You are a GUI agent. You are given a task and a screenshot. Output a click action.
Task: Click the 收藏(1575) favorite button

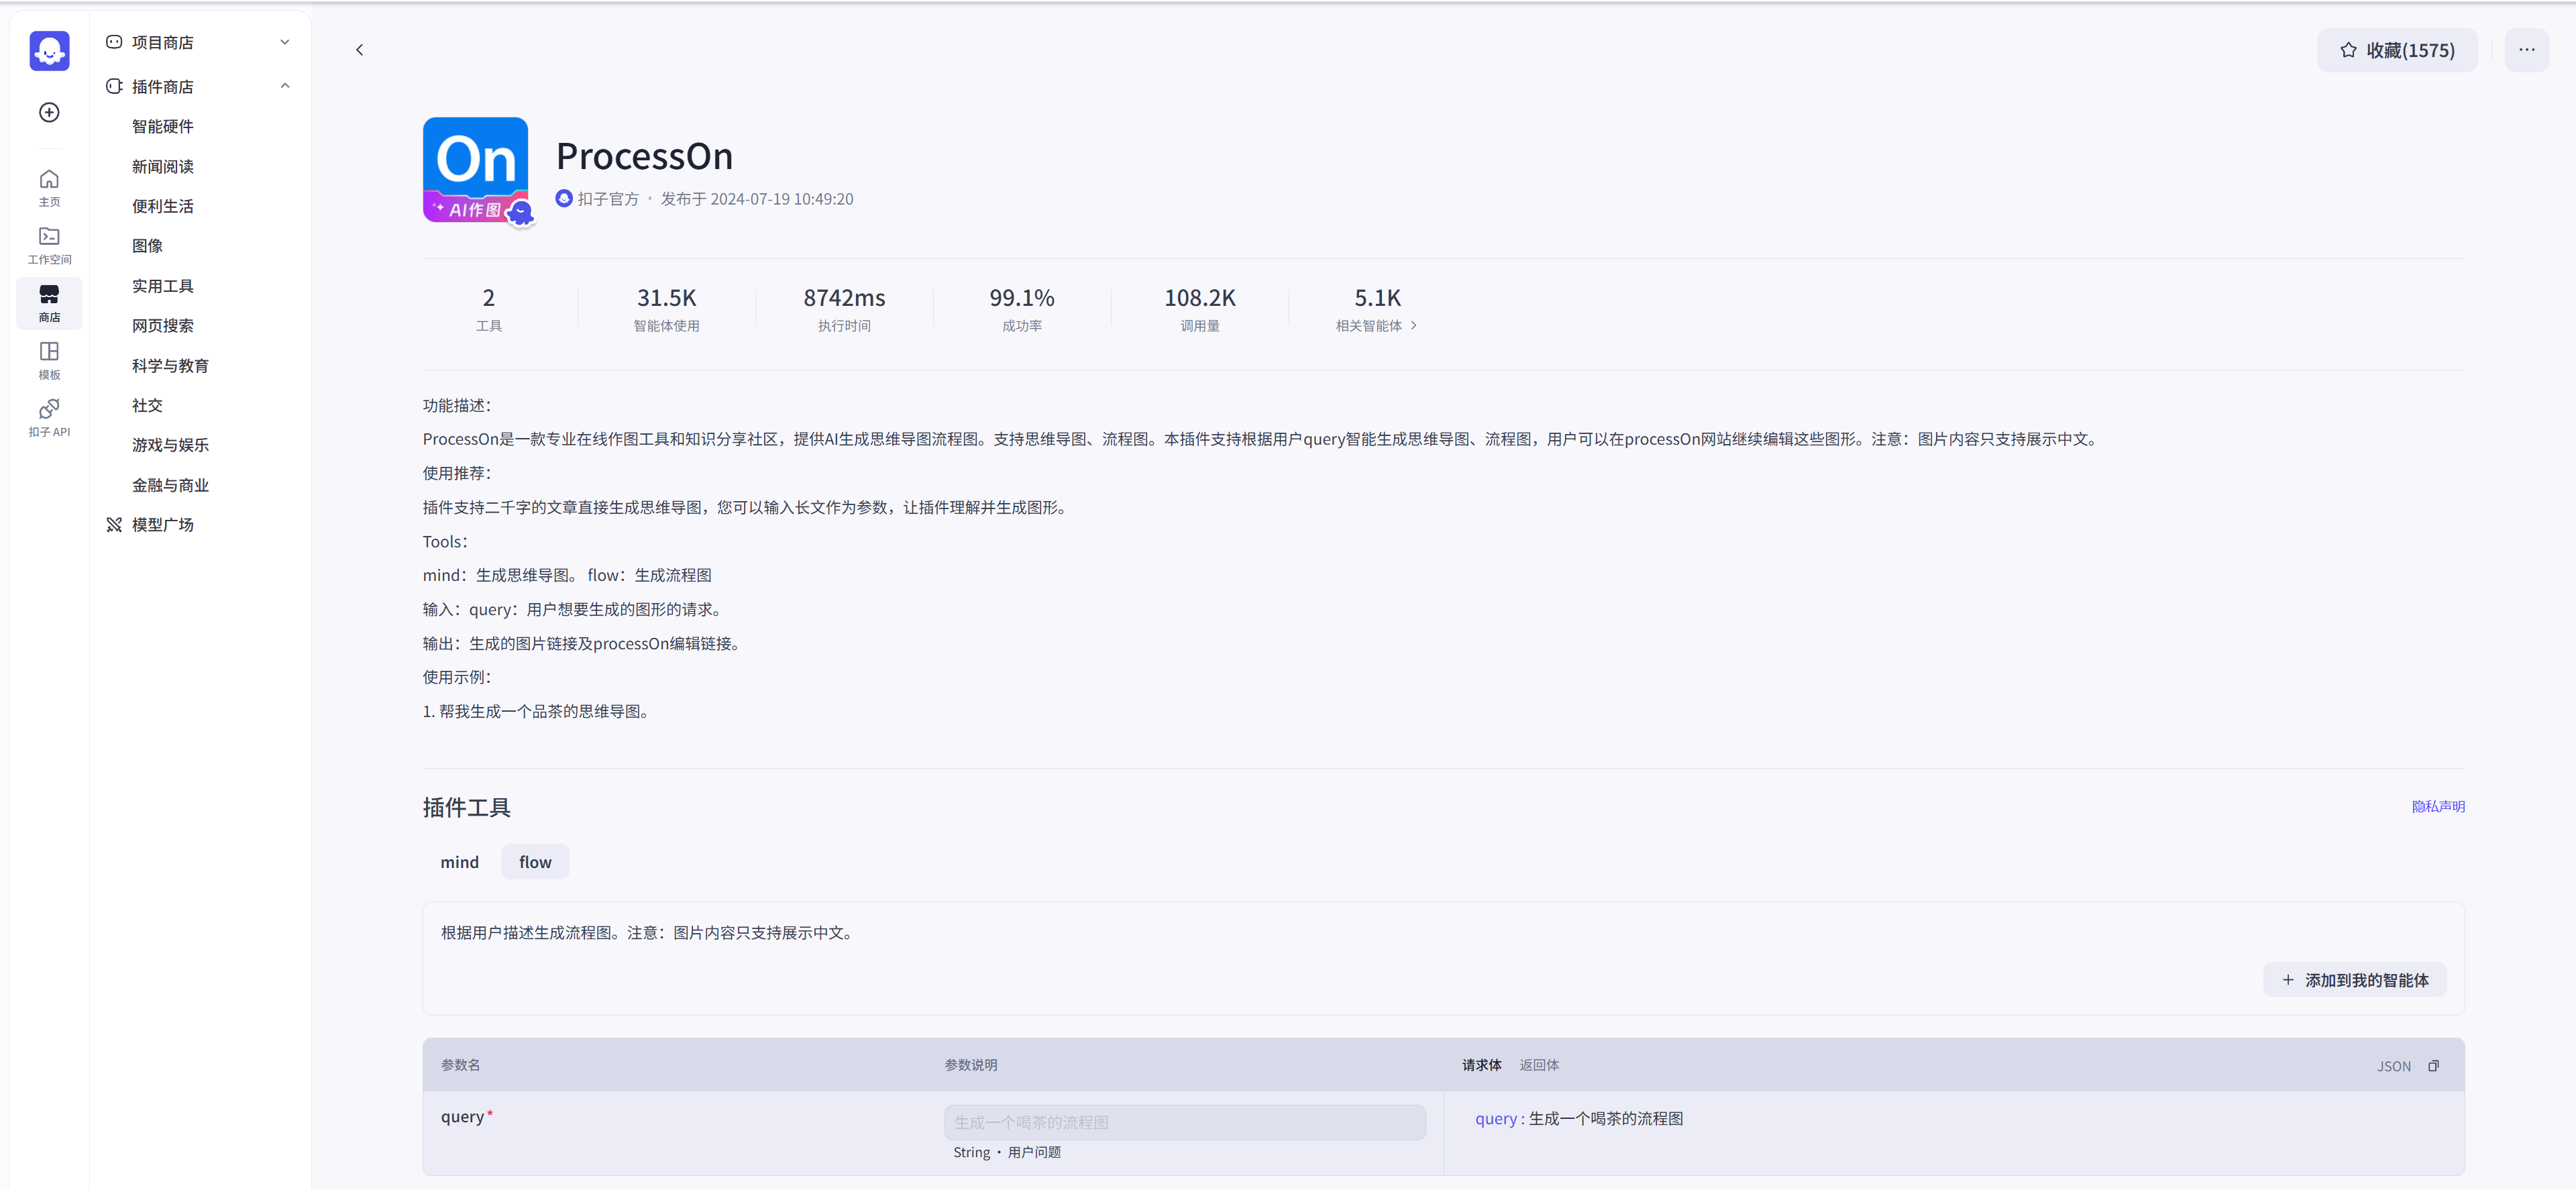[2397, 50]
